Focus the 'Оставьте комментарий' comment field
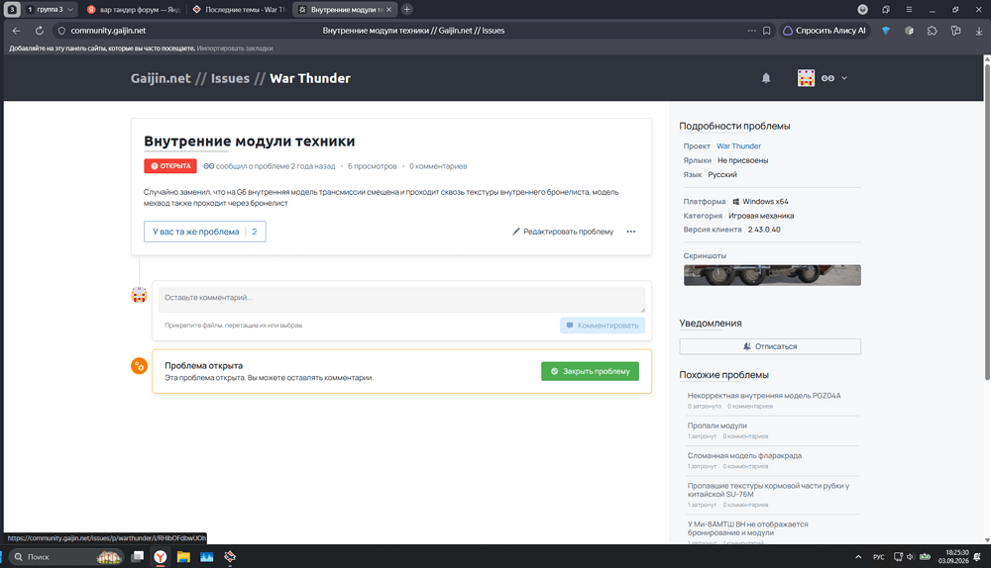991x568 pixels. click(402, 300)
